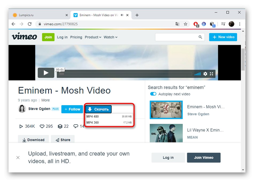Open the Lil Wayne X Emin… title
The image size is (254, 181).
coord(205,130)
